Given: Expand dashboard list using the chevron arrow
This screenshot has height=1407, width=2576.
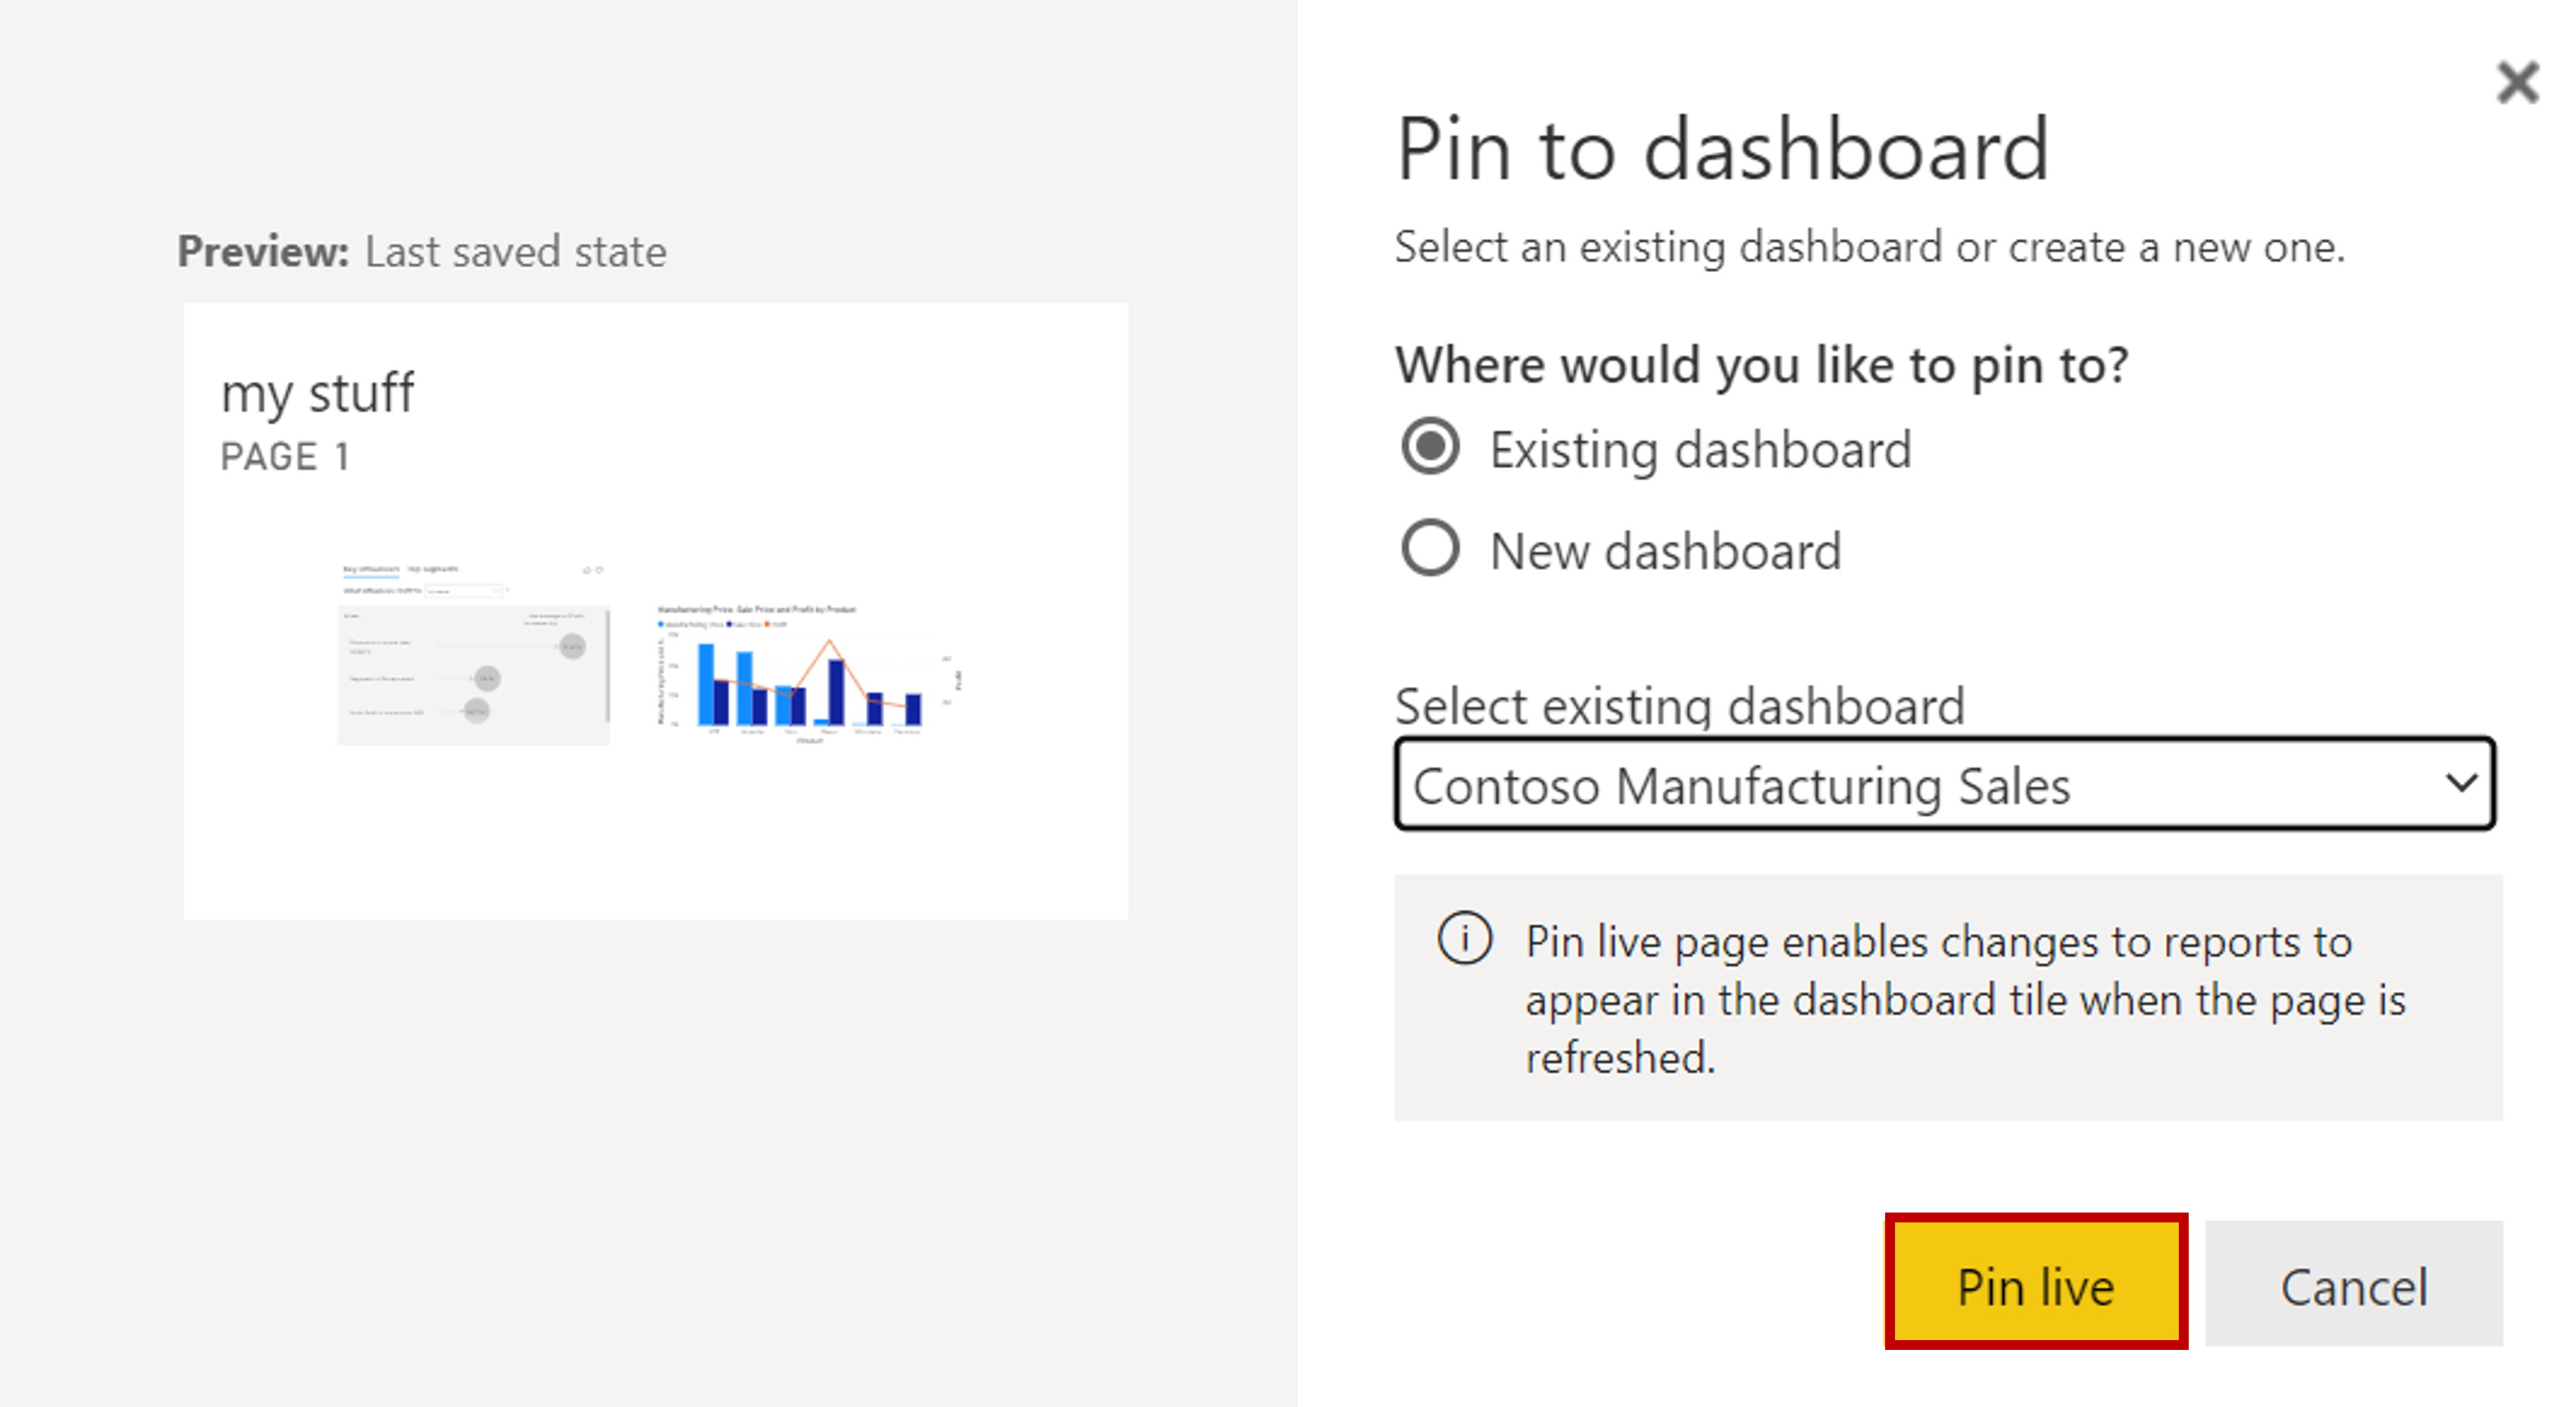Looking at the screenshot, I should 2461,783.
